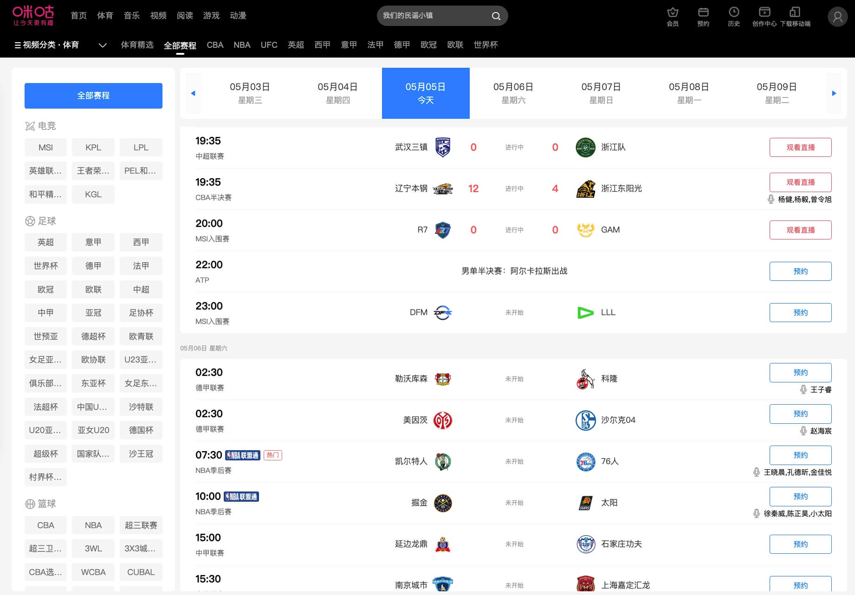This screenshot has height=595, width=855.
Task: Show earlier dates with left arrow
Action: click(x=193, y=93)
